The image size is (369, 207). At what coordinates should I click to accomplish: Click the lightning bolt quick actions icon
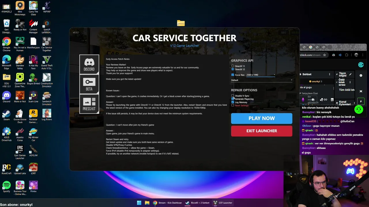(x=361, y=101)
